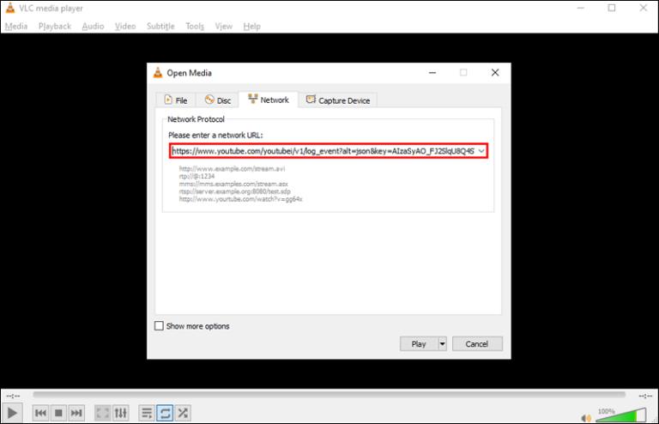Screen dimensions: 659x424
Task: Close the Open Media dialog
Action: click(x=495, y=72)
